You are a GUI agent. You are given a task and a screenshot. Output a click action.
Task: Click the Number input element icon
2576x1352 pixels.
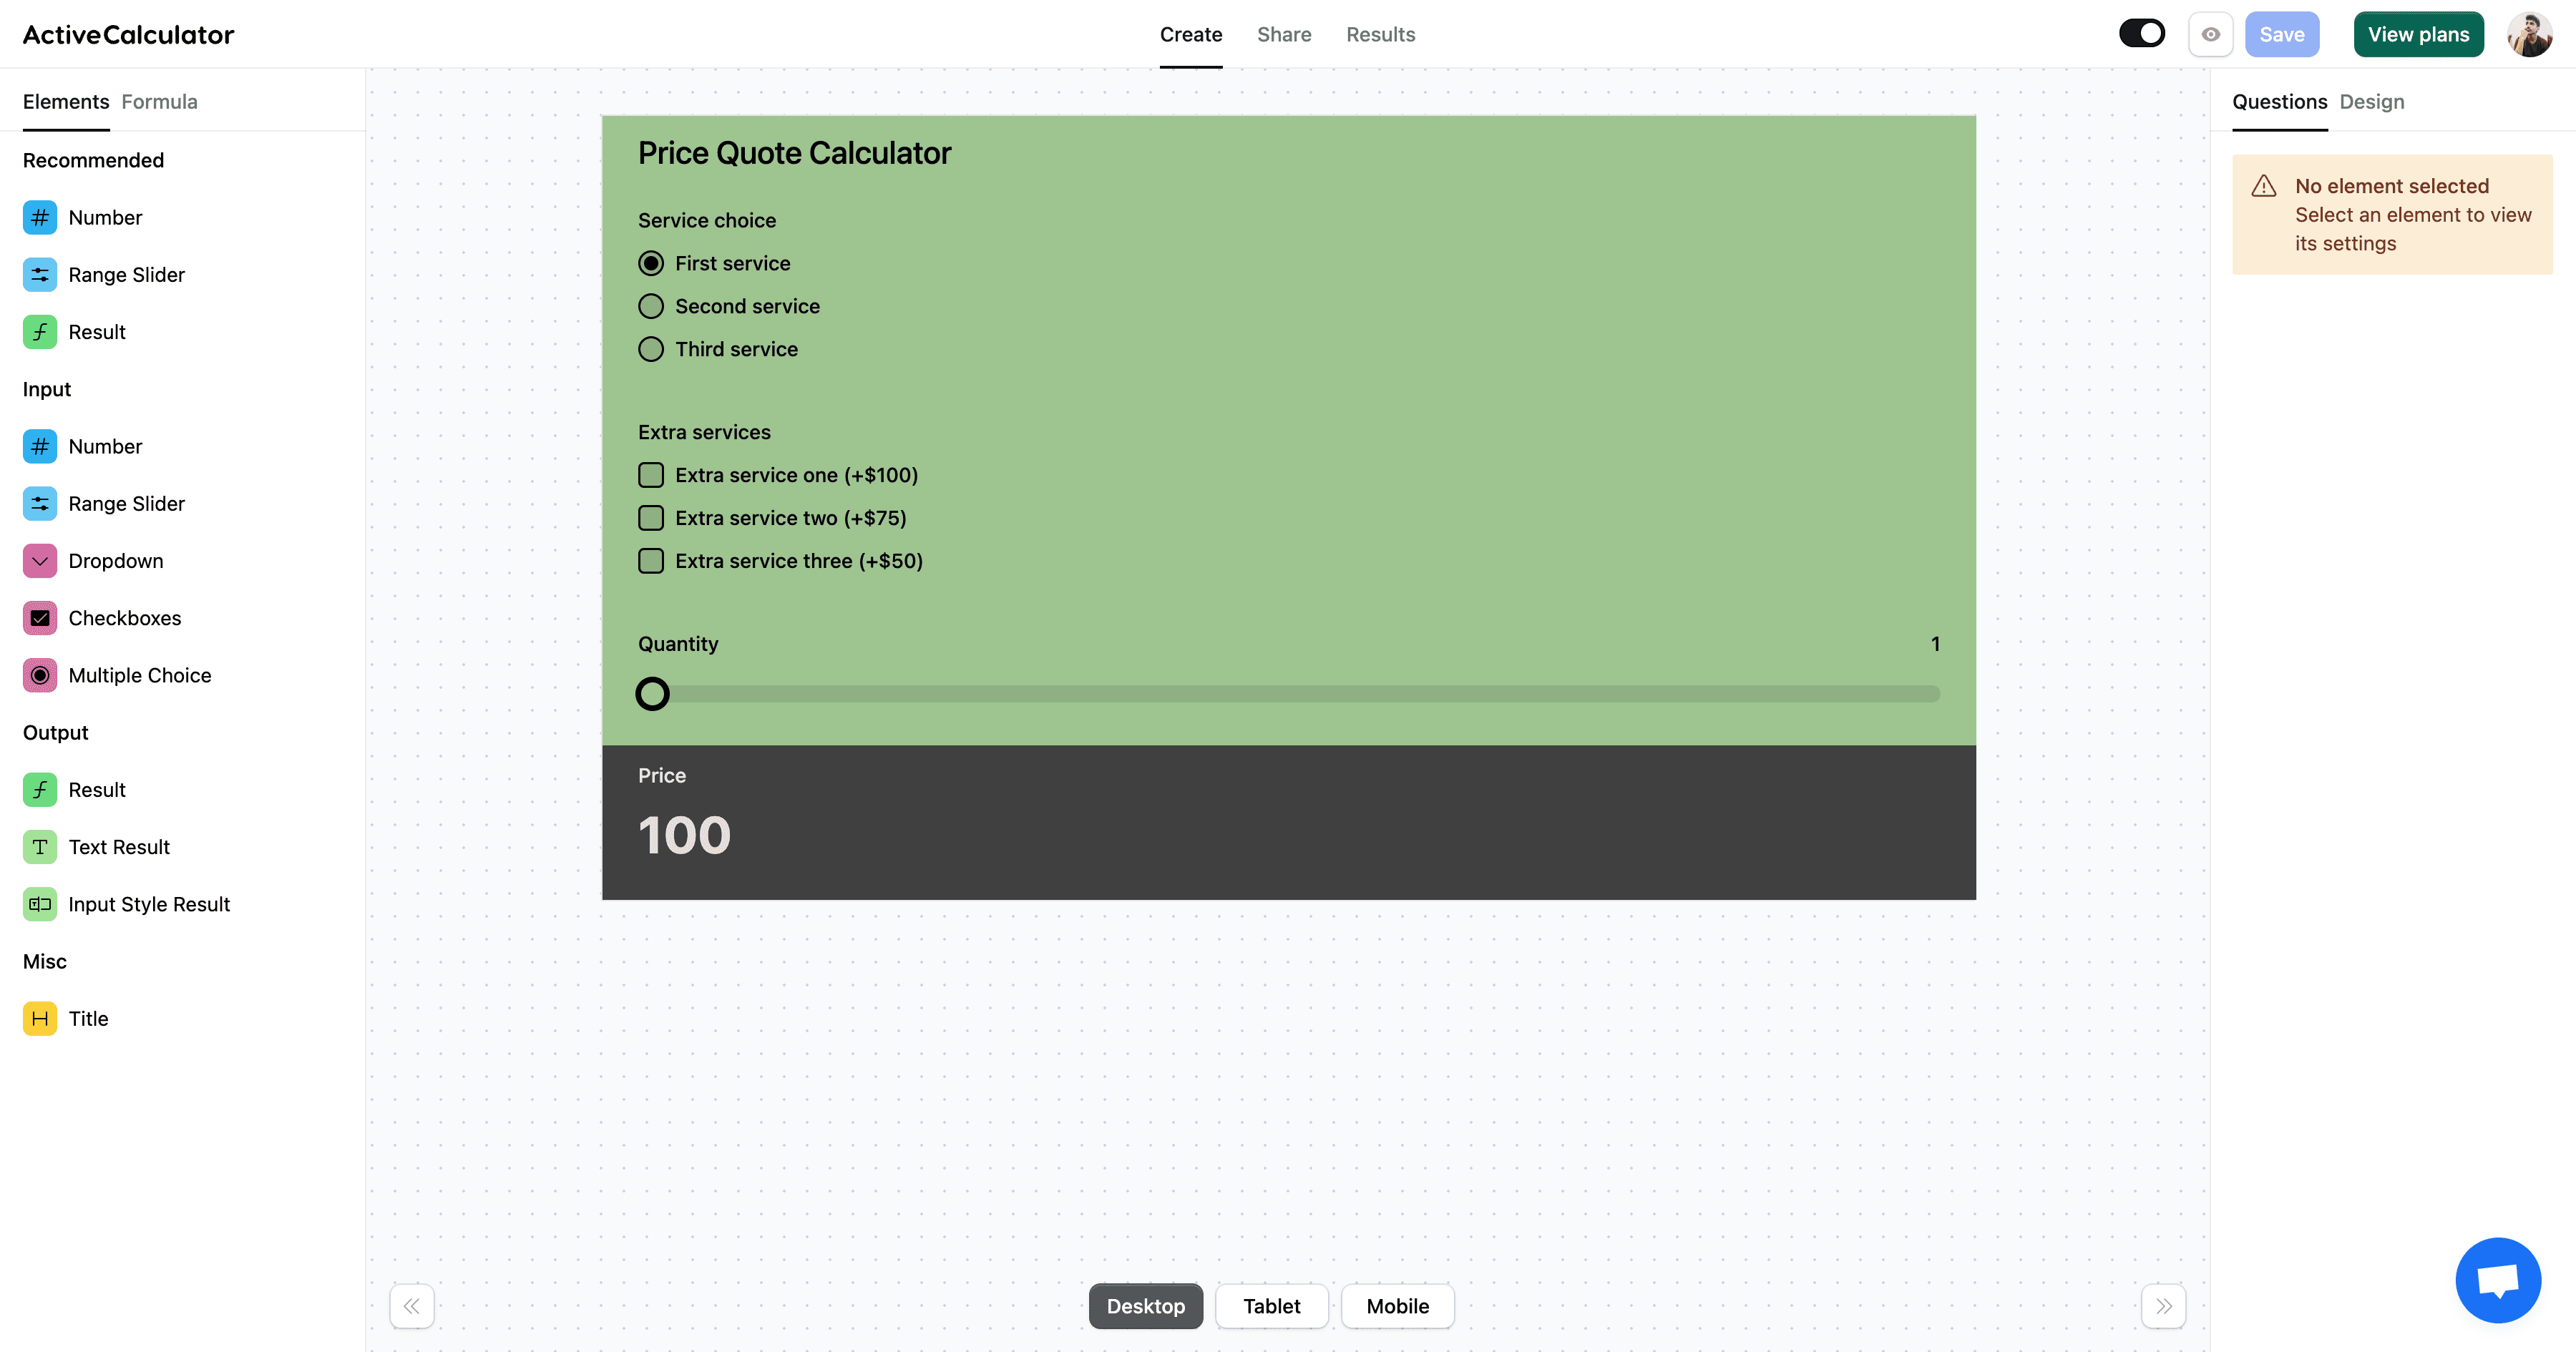click(39, 446)
